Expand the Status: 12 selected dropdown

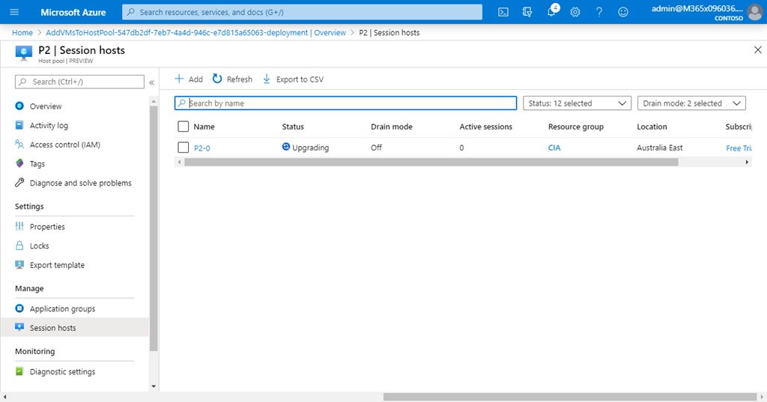pos(577,103)
